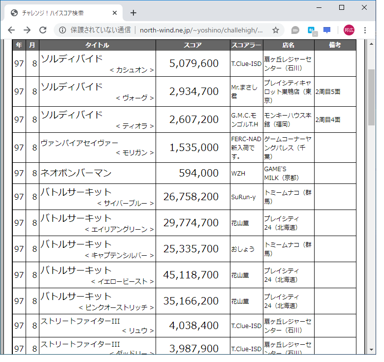
Task: Click the < ピンクオーストリッチ > character text
Action: [x=116, y=307]
